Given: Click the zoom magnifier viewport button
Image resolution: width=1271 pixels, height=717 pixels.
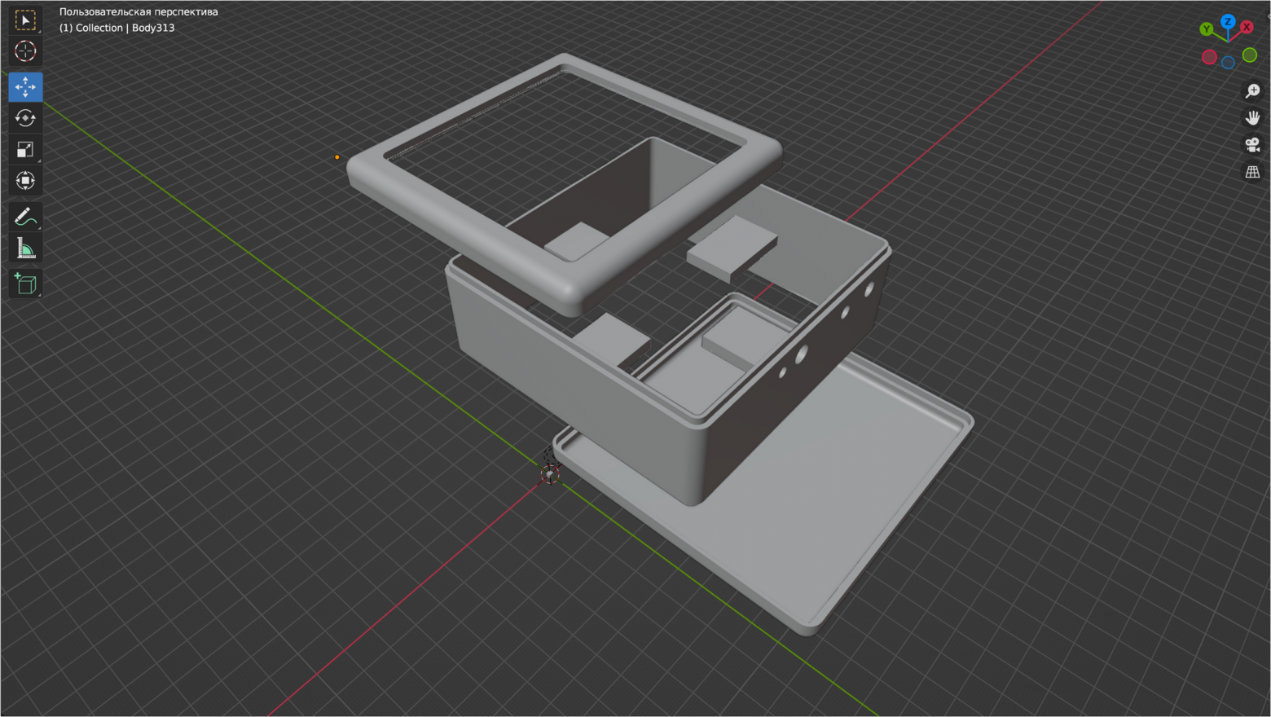Looking at the screenshot, I should [x=1252, y=91].
